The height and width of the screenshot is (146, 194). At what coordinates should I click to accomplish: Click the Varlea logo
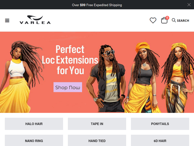click(35, 20)
